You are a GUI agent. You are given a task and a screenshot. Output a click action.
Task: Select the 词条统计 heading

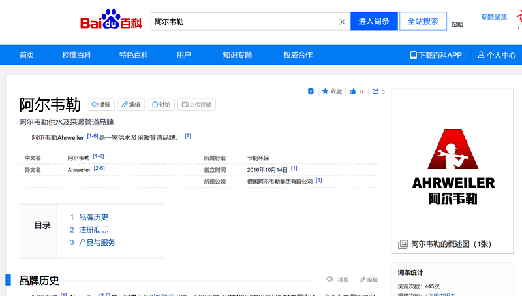pos(410,272)
